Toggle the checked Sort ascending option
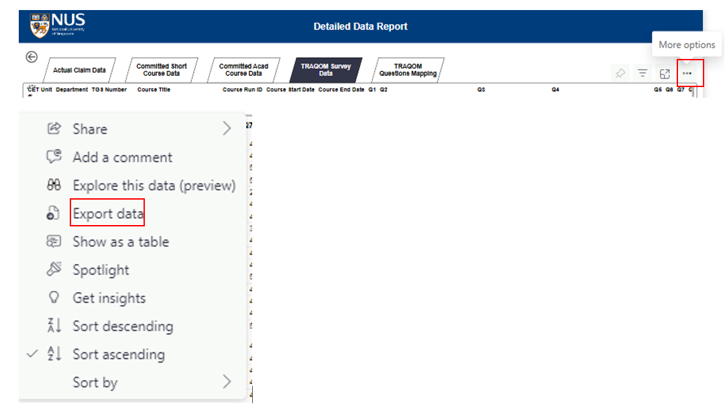Viewport: 727px width, 420px height. tap(118, 354)
